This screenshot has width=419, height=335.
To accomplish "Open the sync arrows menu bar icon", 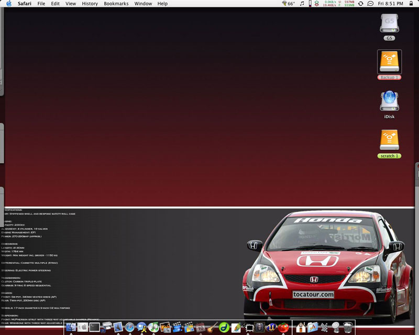I will [361, 4].
